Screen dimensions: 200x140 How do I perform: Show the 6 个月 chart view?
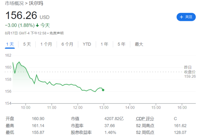(67, 44)
